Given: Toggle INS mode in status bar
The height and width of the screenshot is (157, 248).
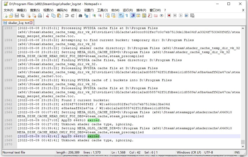Looking at the screenshot, I should click(237, 152).
